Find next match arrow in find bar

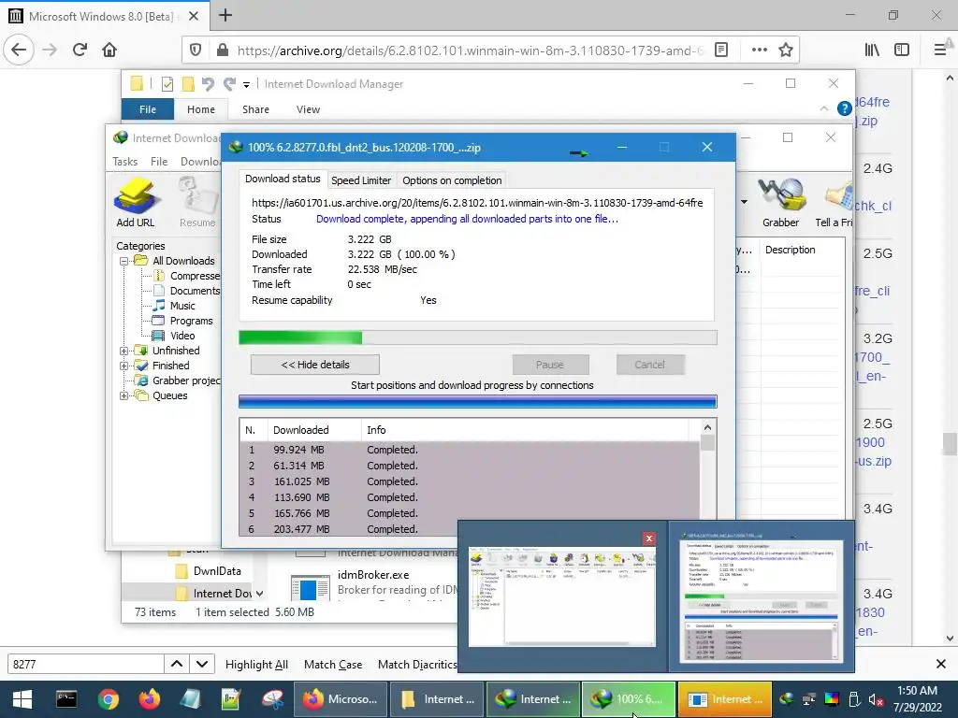[202, 664]
